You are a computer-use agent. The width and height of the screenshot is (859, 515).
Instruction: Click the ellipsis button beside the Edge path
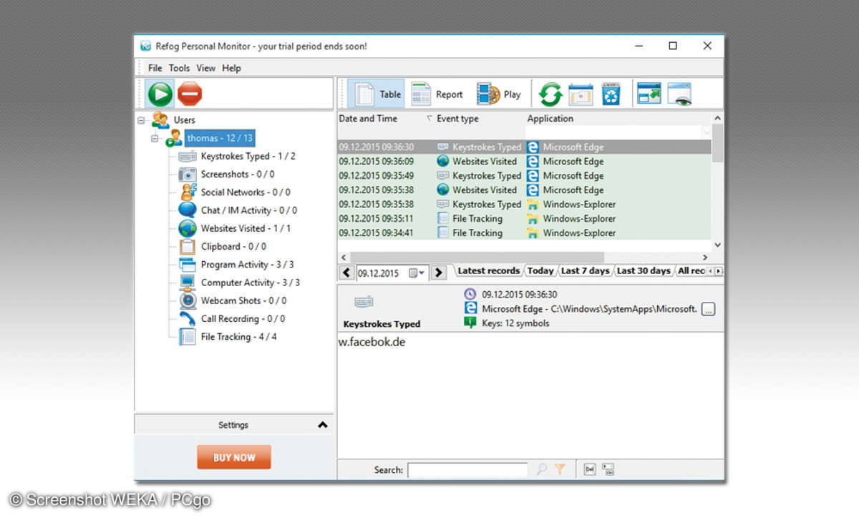point(708,309)
